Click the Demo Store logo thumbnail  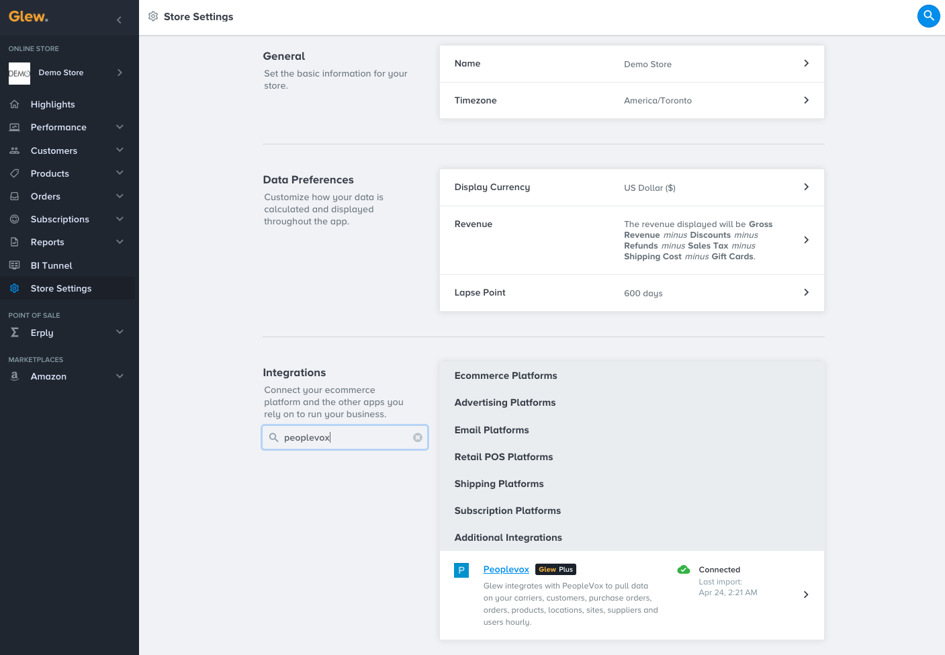point(19,73)
